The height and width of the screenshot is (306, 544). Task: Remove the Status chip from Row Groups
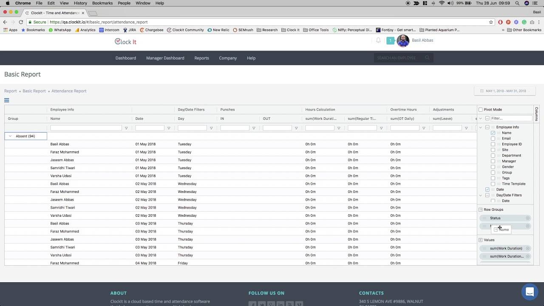click(528, 218)
